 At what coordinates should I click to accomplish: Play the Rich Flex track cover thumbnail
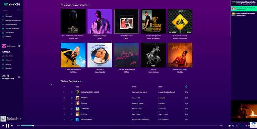tap(77, 103)
